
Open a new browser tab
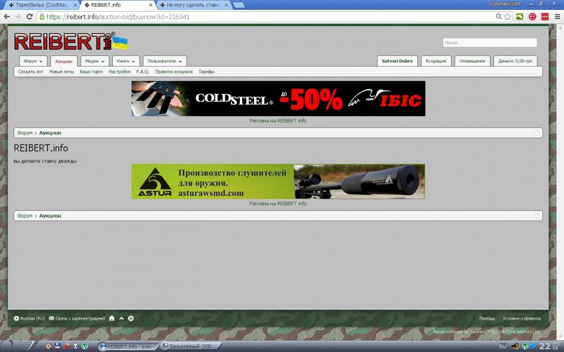pos(239,5)
